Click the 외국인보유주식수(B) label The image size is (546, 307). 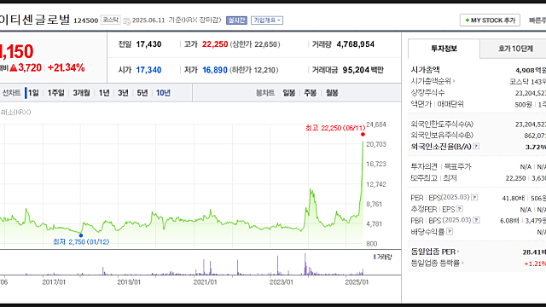(442, 135)
